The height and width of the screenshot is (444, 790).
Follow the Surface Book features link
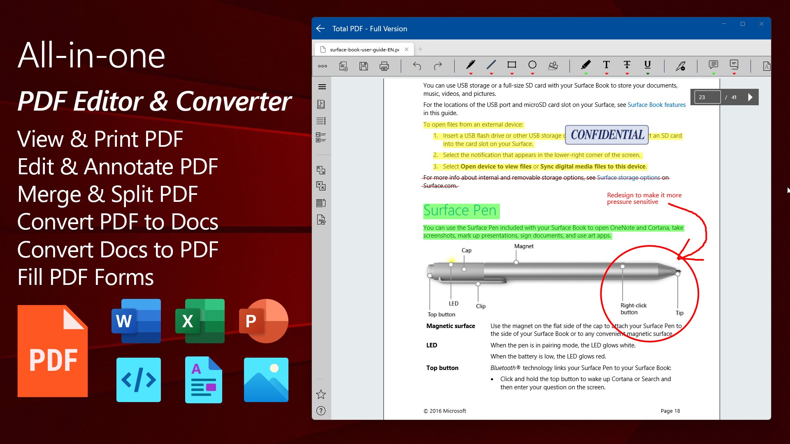[657, 104]
